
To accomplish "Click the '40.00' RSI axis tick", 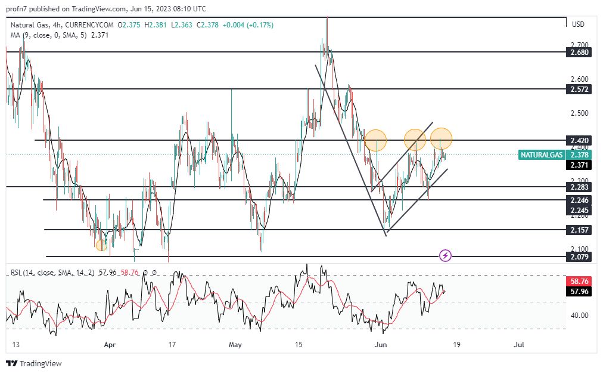I will click(x=580, y=315).
